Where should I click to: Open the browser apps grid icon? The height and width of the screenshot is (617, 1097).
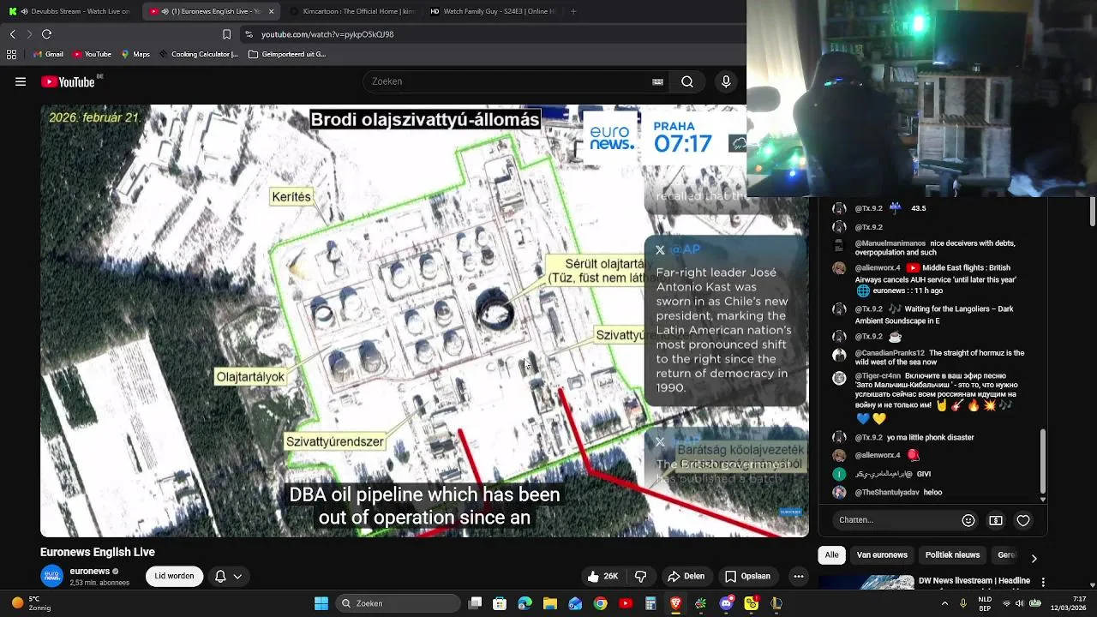click(x=11, y=54)
